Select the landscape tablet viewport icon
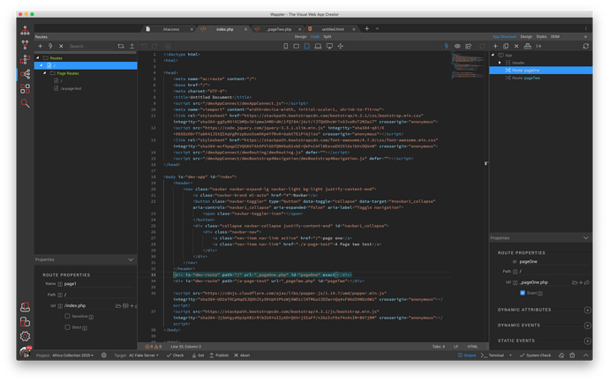Image resolution: width=609 pixels, height=382 pixels. click(x=297, y=46)
